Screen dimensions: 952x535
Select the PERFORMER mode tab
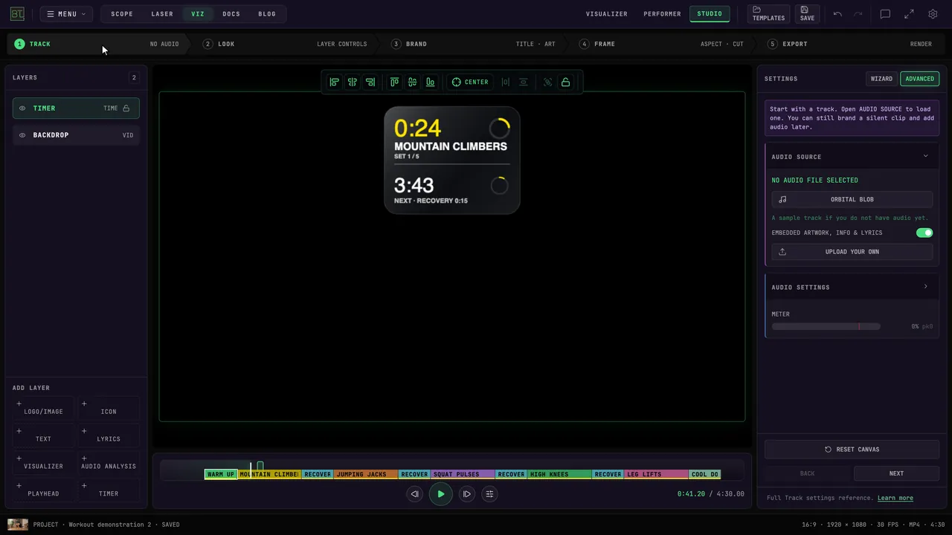(662, 14)
